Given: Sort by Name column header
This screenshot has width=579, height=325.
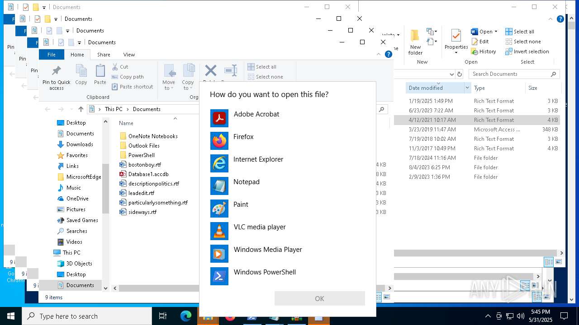Looking at the screenshot, I should pyautogui.click(x=126, y=123).
